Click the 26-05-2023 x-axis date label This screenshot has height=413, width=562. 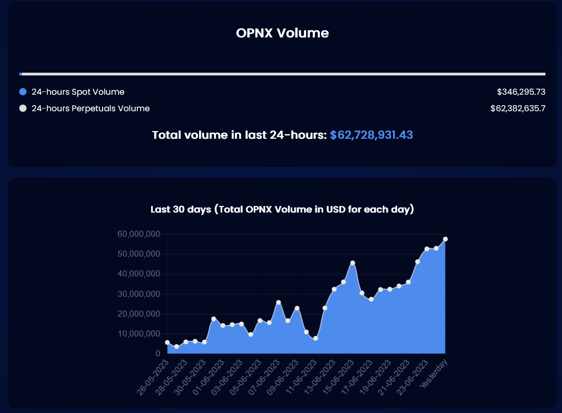point(152,378)
